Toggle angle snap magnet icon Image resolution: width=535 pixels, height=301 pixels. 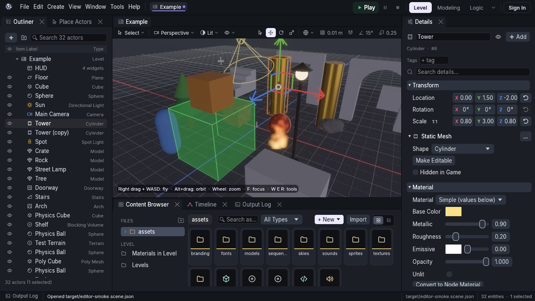click(351, 33)
